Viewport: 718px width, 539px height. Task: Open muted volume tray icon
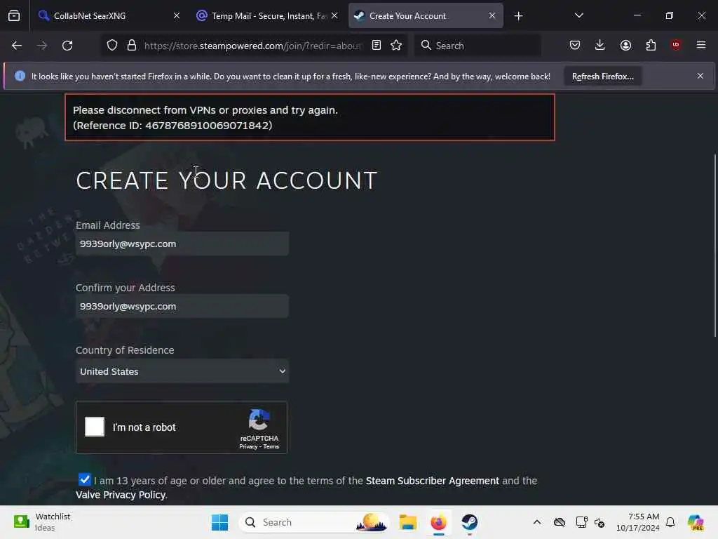point(600,522)
